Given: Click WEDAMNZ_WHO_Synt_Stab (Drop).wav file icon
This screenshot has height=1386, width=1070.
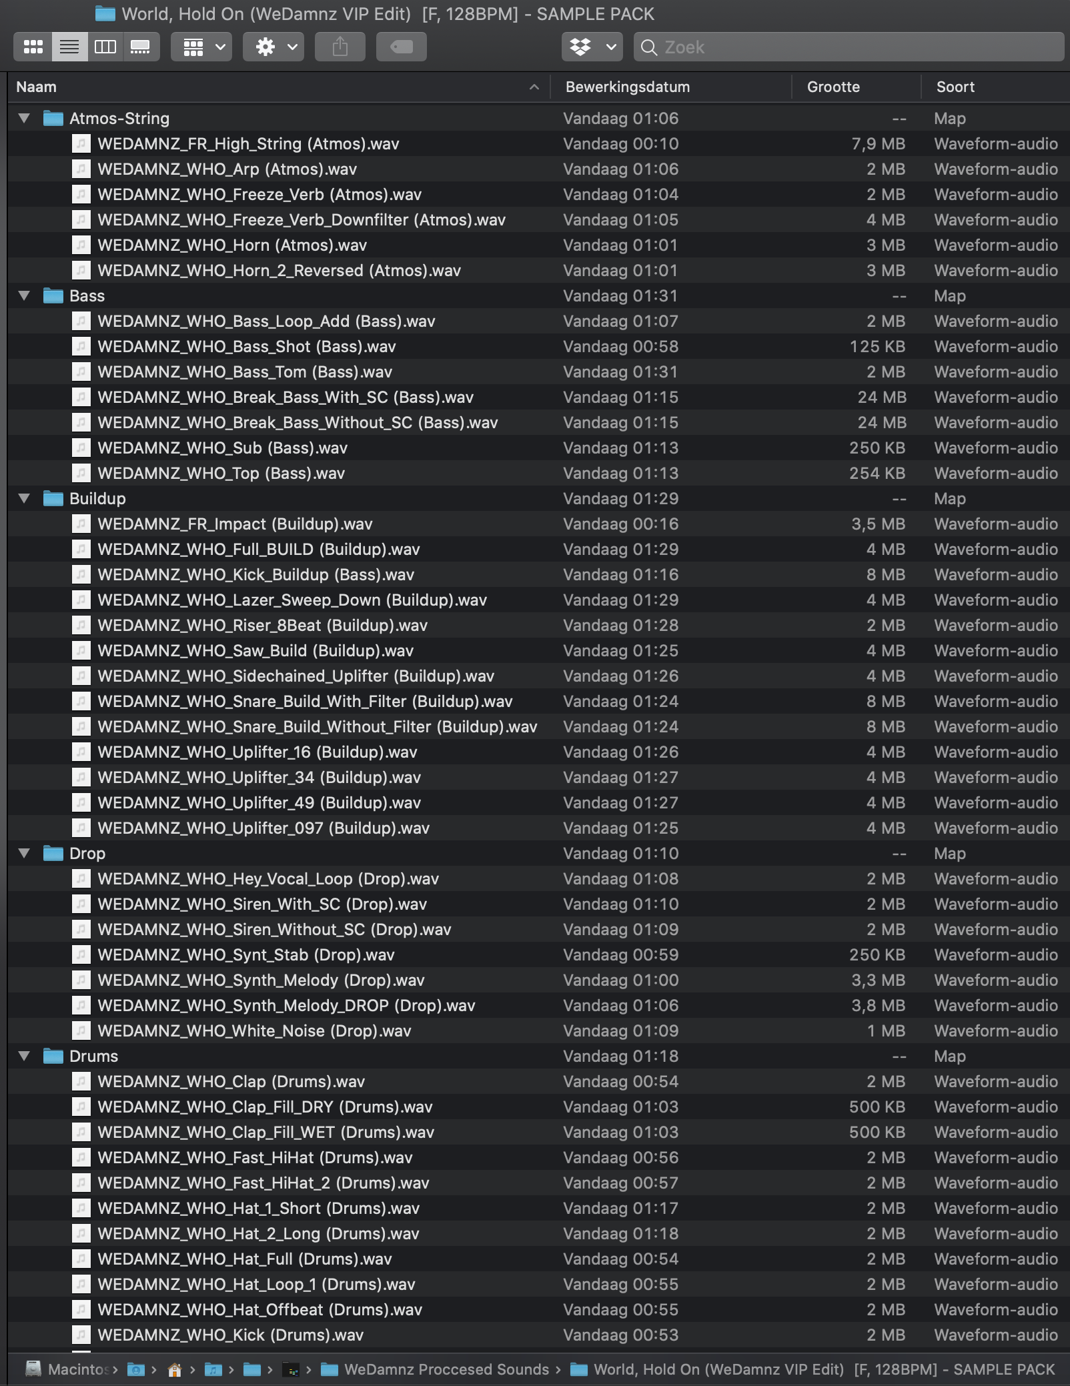Looking at the screenshot, I should [x=81, y=954].
